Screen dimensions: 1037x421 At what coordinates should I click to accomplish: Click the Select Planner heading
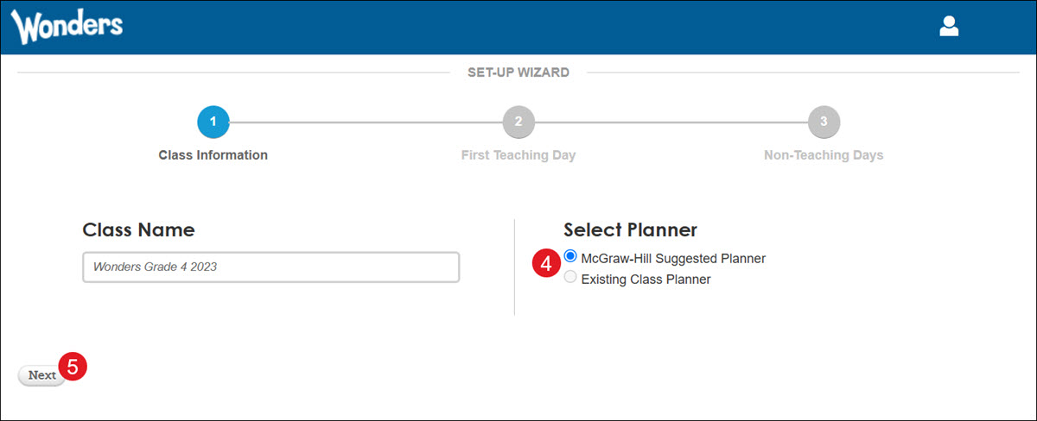coord(630,230)
